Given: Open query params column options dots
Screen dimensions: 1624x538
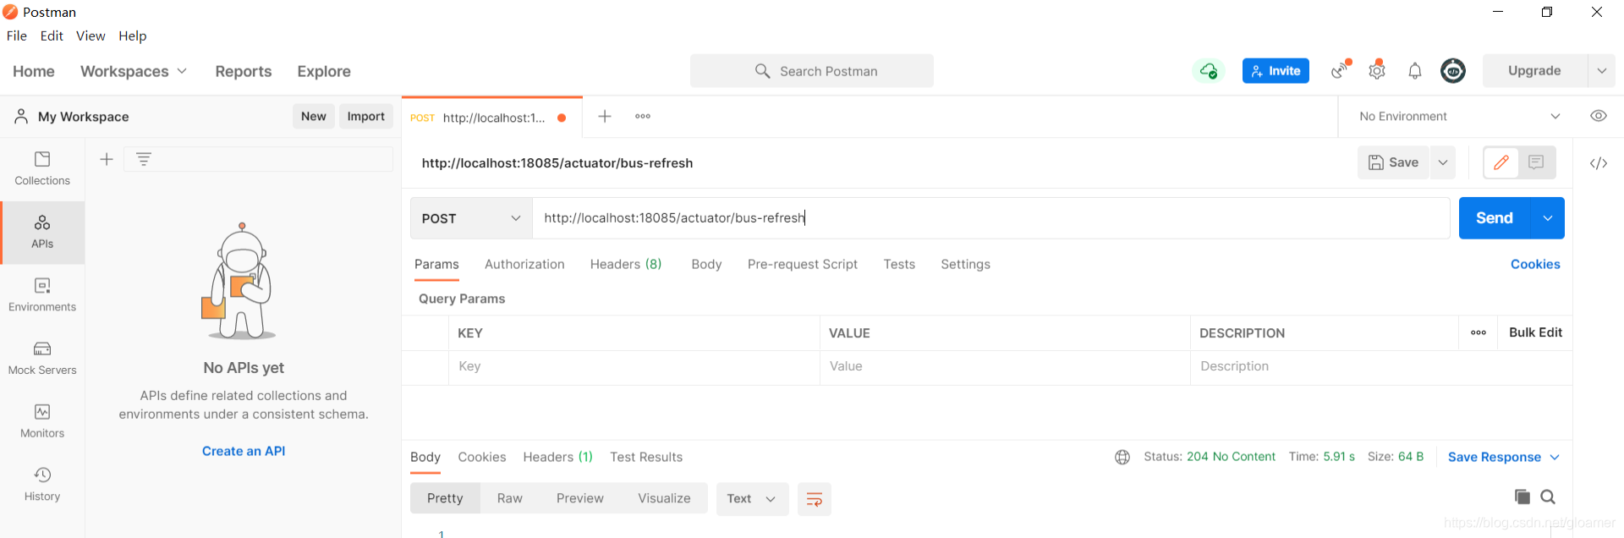Looking at the screenshot, I should point(1479,332).
